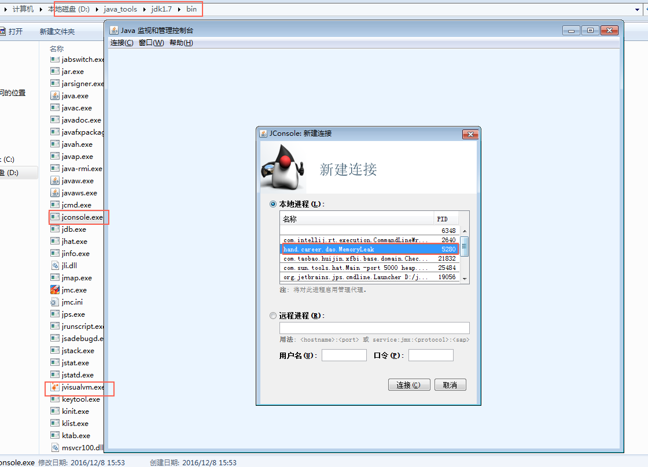Select the com.sun.tools.hat.Main process row
The width and height of the screenshot is (648, 467).
(370, 268)
